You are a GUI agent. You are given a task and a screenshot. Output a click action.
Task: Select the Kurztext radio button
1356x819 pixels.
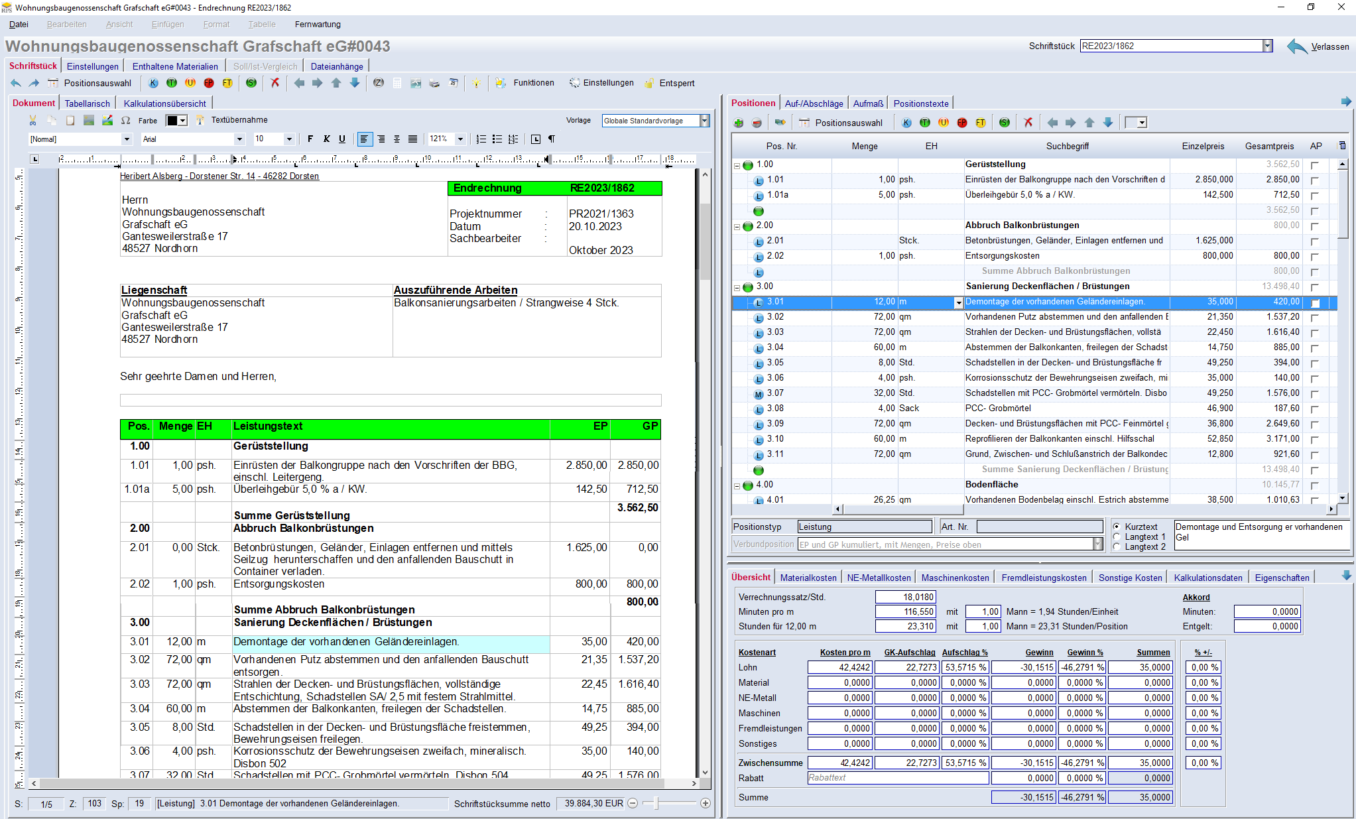1117,527
